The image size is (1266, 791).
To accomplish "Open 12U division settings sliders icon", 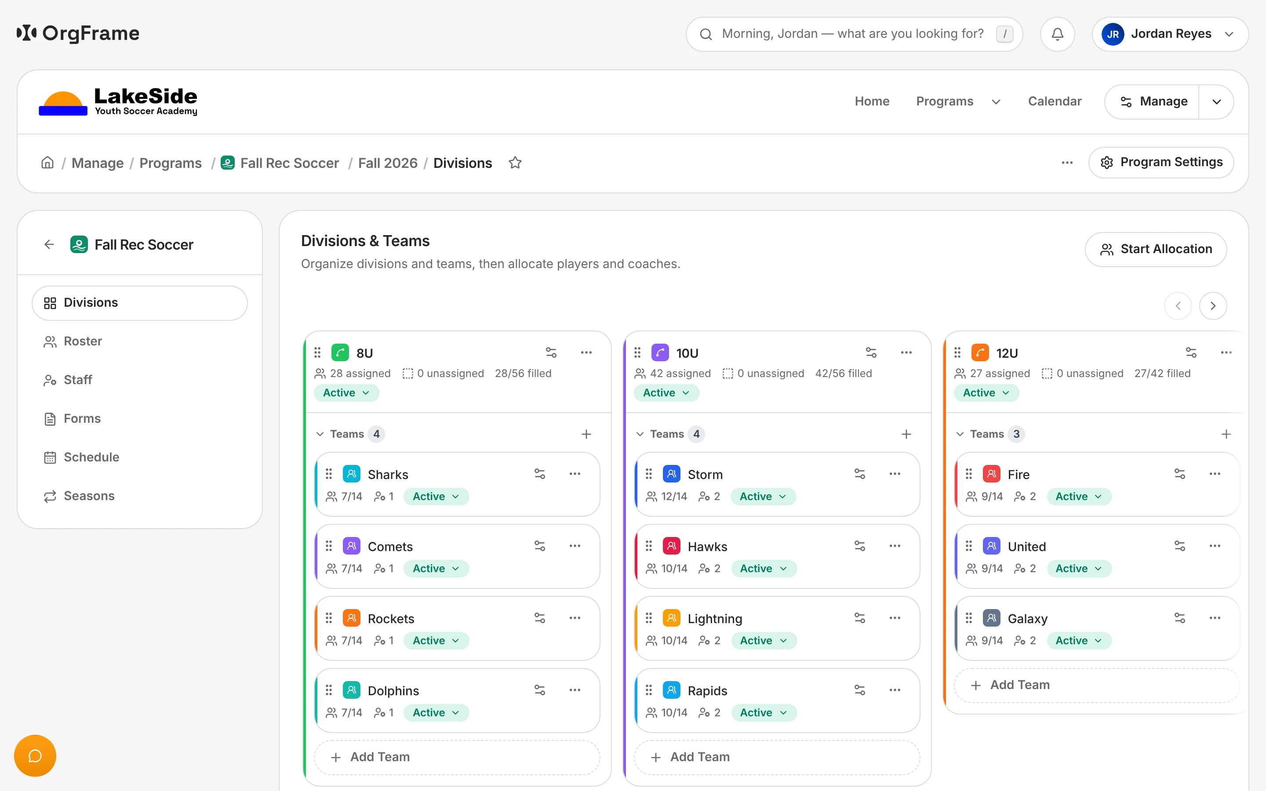I will coord(1191,352).
